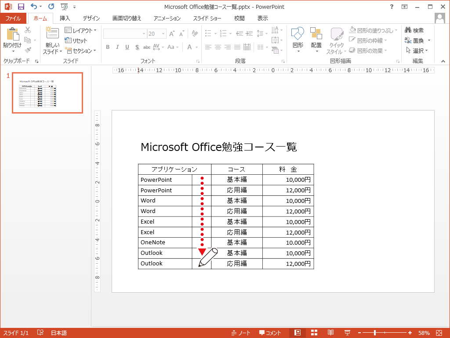Open the font size 20 dropdown
450x338 pixels.
(x=163, y=33)
